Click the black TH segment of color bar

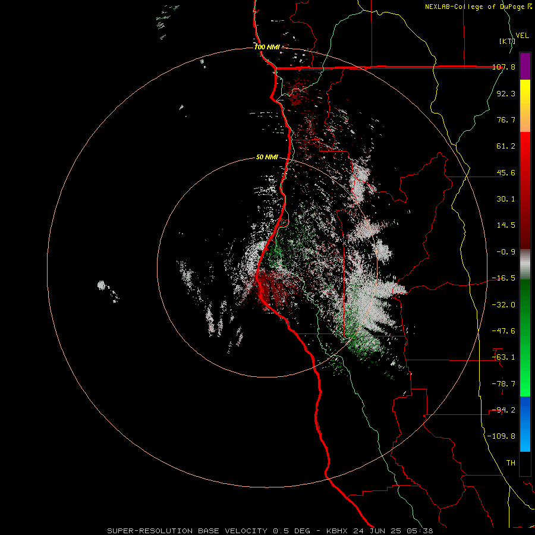click(x=525, y=464)
